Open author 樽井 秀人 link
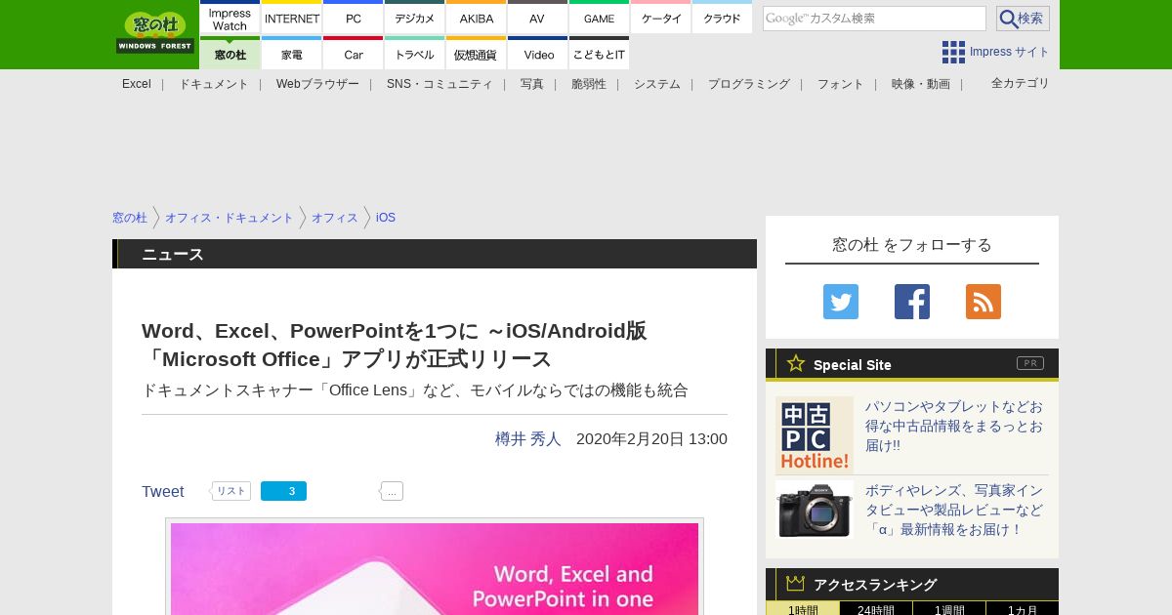1172x615 pixels. point(528,439)
